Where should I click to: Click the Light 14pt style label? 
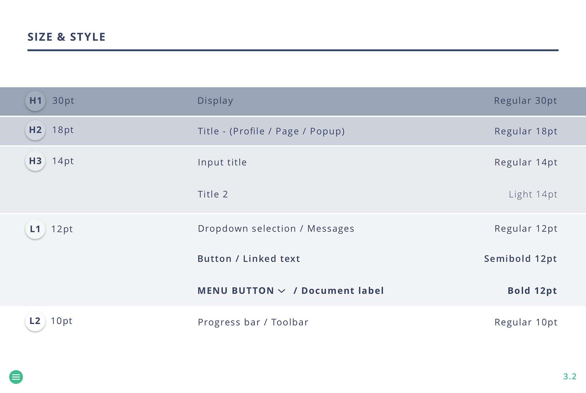click(x=533, y=194)
